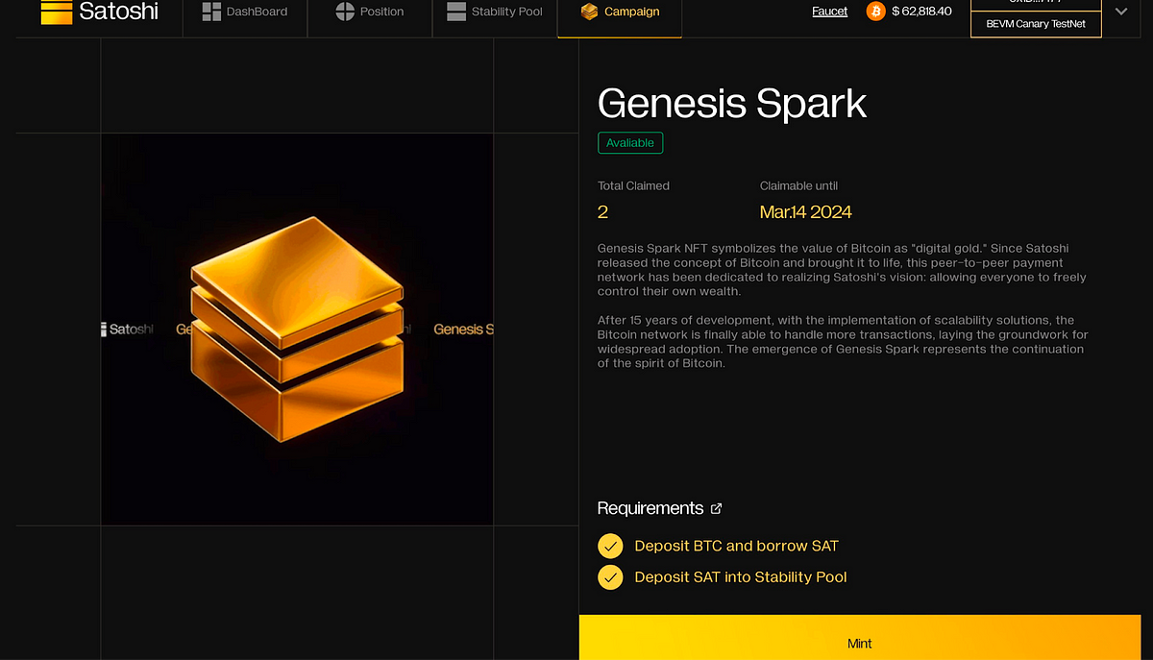
Task: Click the $62,818.40 Bitcoin price
Action: click(x=921, y=12)
